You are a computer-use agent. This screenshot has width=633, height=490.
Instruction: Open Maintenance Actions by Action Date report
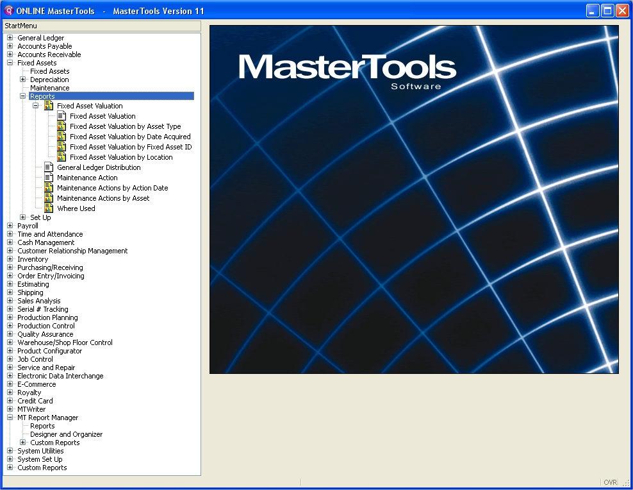pyautogui.click(x=113, y=188)
